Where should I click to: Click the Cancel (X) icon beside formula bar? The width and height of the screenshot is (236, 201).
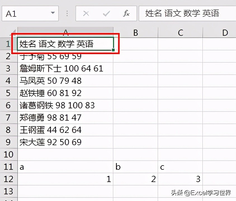click(86, 13)
